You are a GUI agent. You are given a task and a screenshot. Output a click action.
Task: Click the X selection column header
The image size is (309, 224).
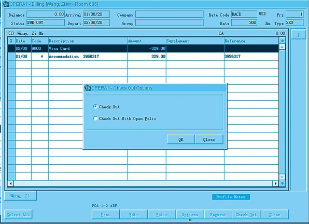pos(11,41)
